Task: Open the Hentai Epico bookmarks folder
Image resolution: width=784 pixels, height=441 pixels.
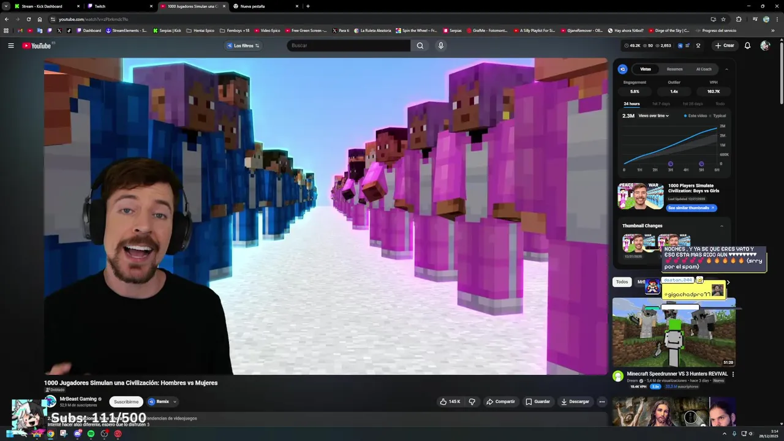Action: [200, 30]
